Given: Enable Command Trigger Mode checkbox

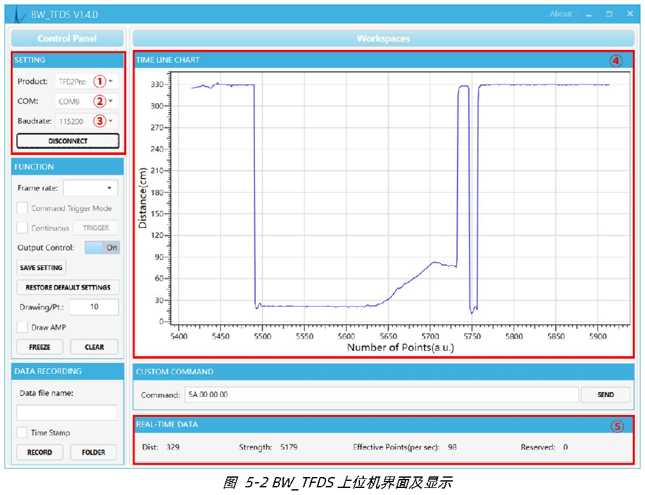Looking at the screenshot, I should point(22,208).
